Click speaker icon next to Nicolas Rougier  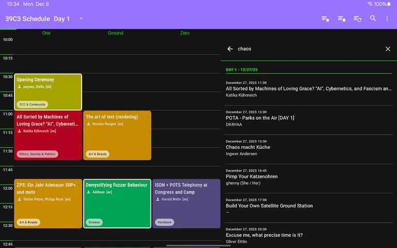pyautogui.click(x=88, y=124)
